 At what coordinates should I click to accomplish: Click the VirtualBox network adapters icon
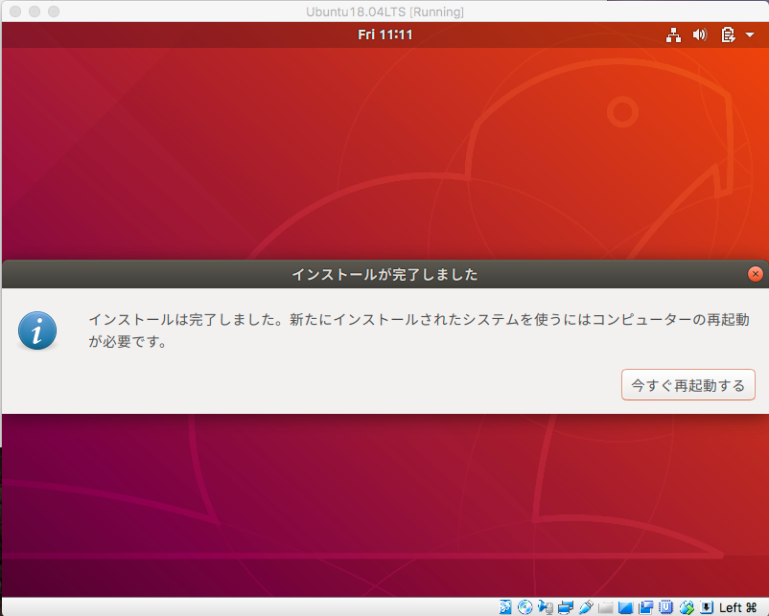(566, 607)
